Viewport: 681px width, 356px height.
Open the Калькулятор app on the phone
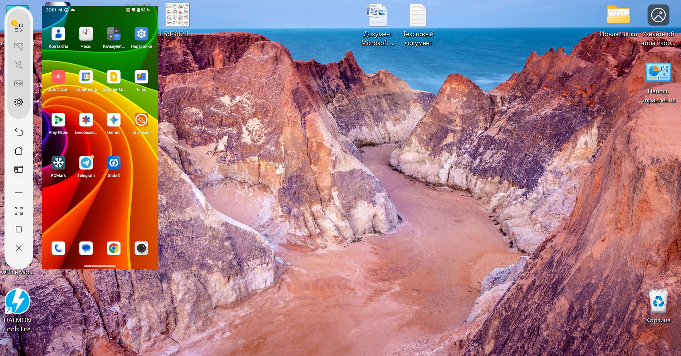pos(114,34)
